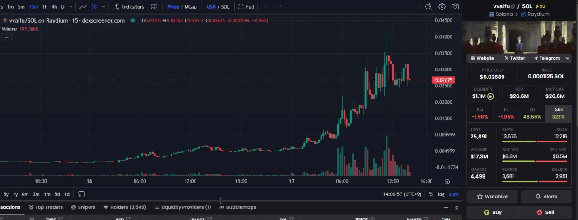Viewport: 578px width, 220px height.
Task: Open the token's Twitter page
Action: 514,58
